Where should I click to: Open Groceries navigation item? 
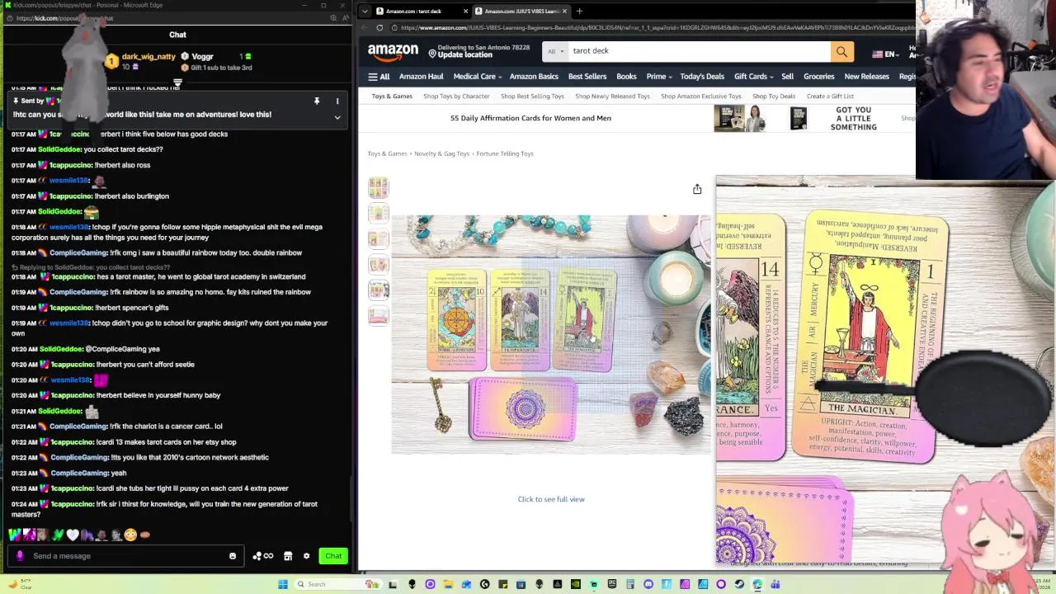[x=819, y=77]
